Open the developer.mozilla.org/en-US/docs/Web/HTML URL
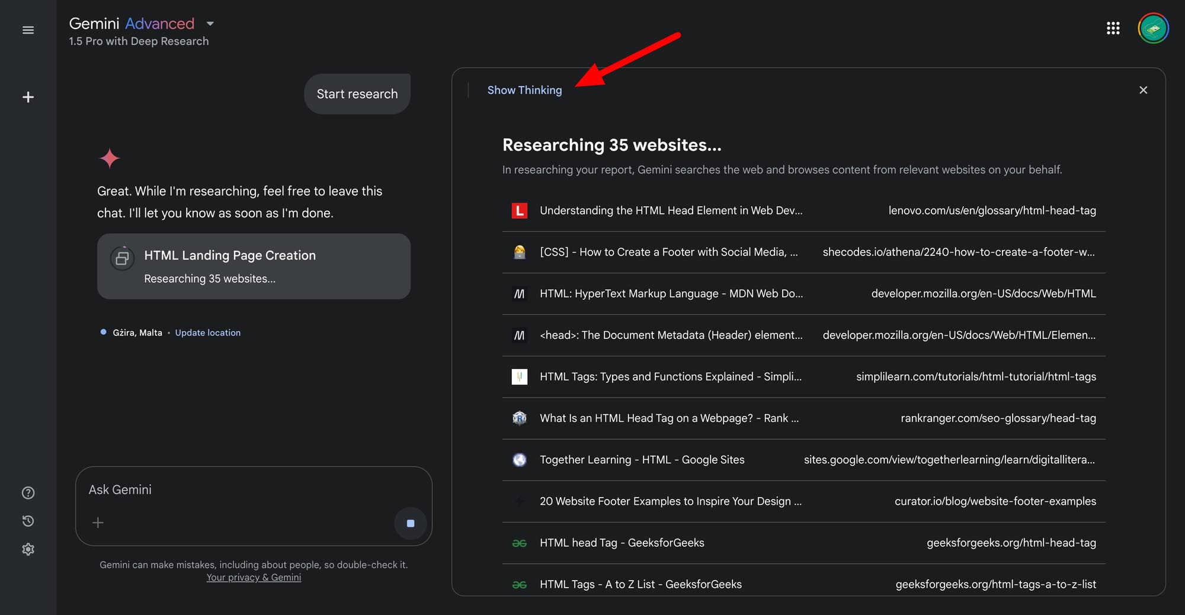The width and height of the screenshot is (1185, 615). click(984, 293)
